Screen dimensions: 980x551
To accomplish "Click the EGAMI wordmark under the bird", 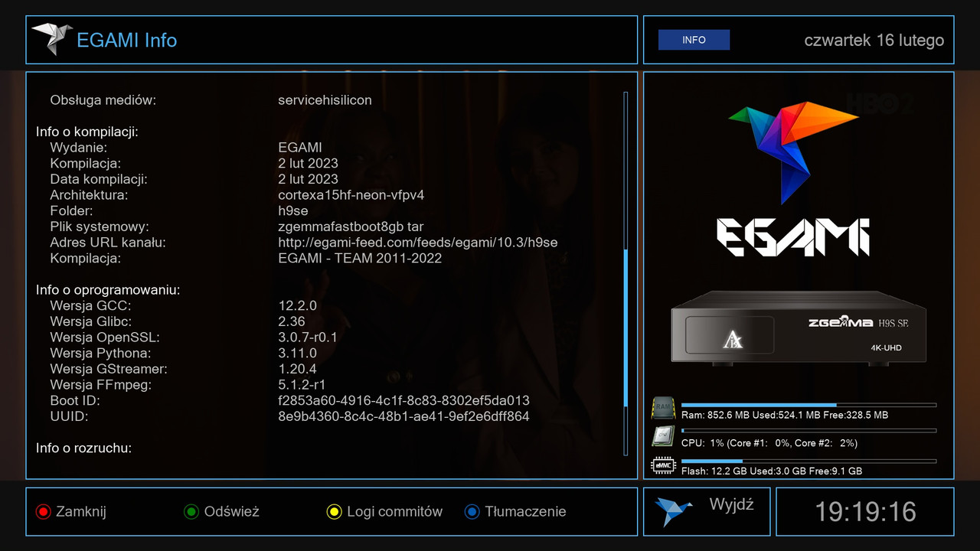I will pos(793,237).
